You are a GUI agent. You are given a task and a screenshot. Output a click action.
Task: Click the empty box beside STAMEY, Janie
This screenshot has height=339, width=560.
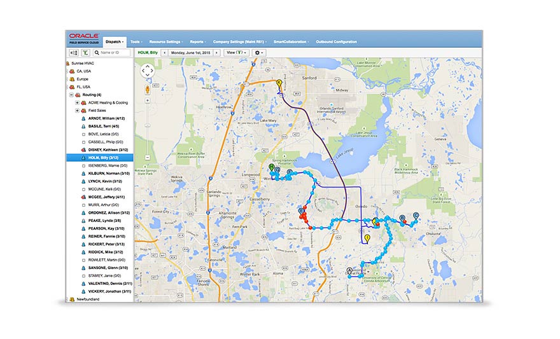(x=83, y=276)
